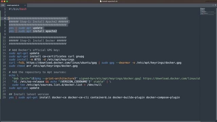Click '$VERSION_CODENAME' on line 24

[x=74, y=82]
